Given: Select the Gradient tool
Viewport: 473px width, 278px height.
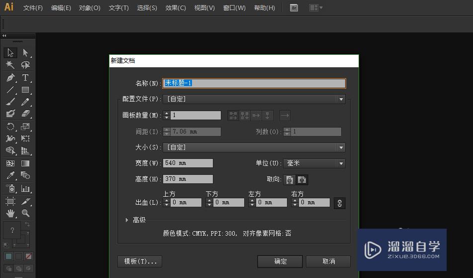Looking at the screenshot, I should (x=25, y=163).
